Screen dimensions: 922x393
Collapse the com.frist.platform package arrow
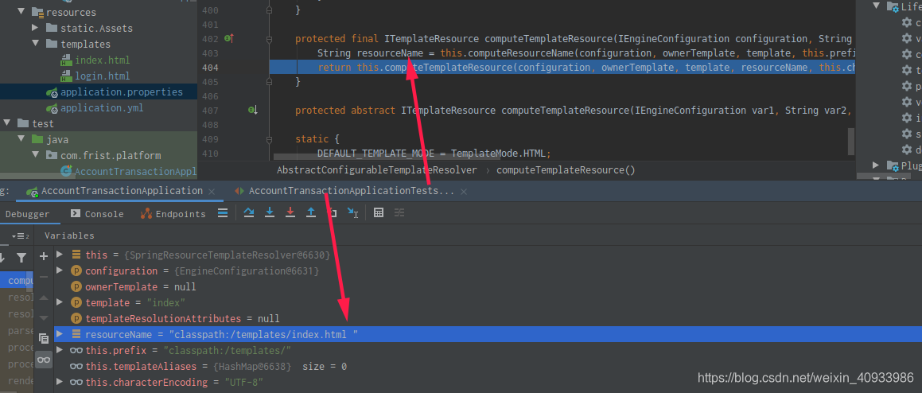pos(35,155)
